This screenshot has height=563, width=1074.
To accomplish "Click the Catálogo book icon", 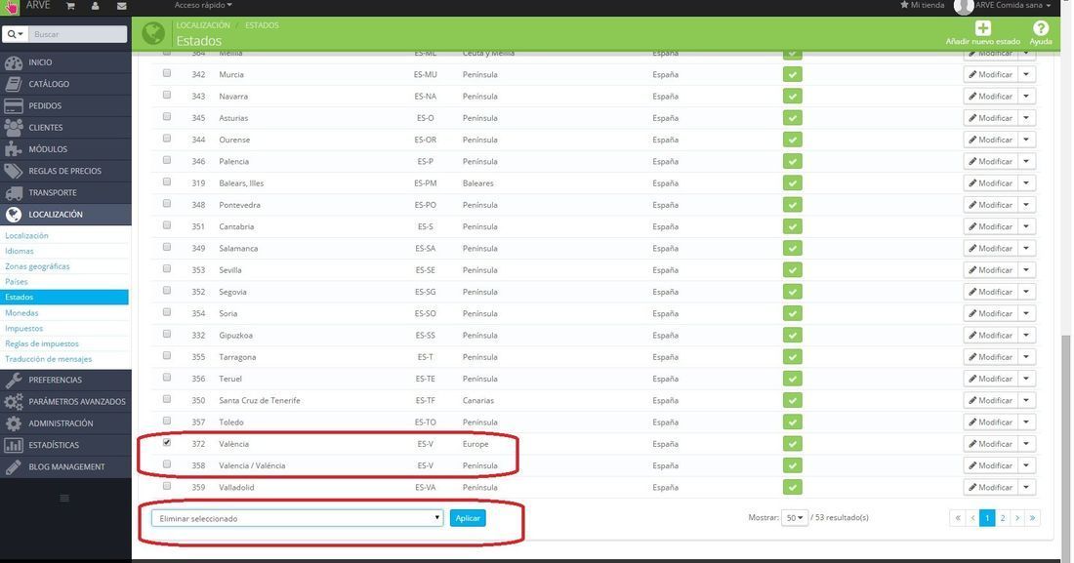I will 14,84.
